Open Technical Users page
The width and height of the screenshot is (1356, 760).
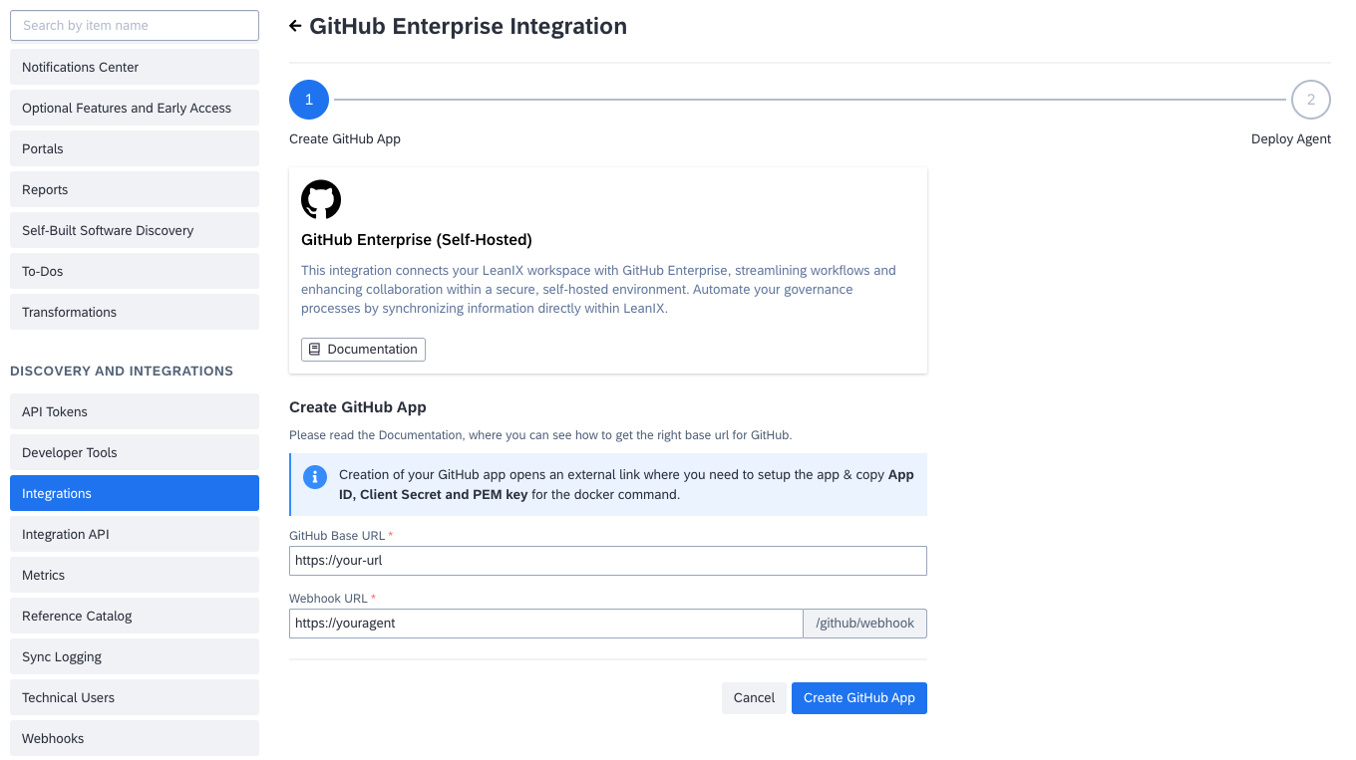coord(135,698)
